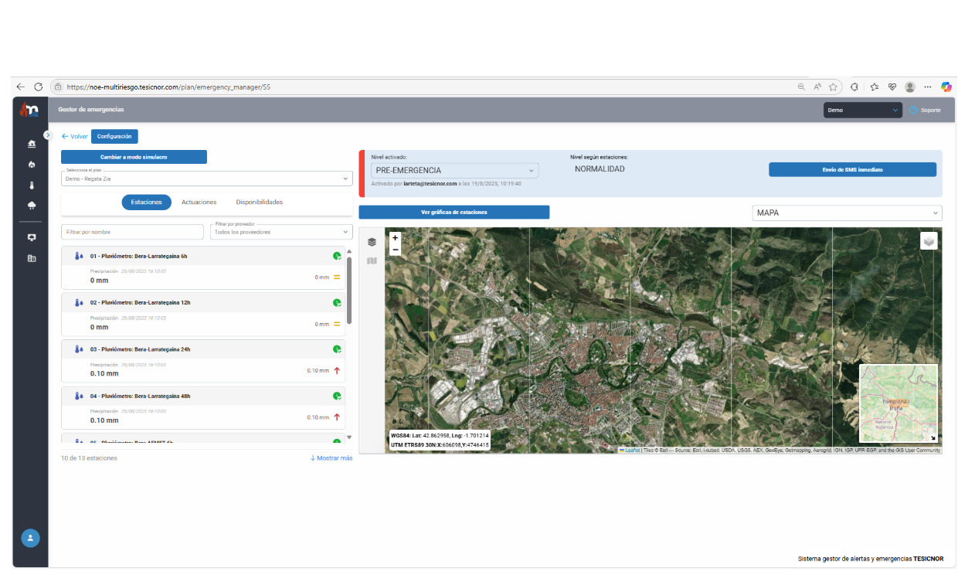The height and width of the screenshot is (575, 958).
Task: Type in the 'Filtrar por nombre' field
Action: 131,231
